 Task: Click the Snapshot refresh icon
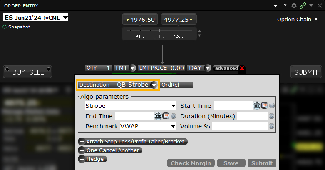click(5, 27)
